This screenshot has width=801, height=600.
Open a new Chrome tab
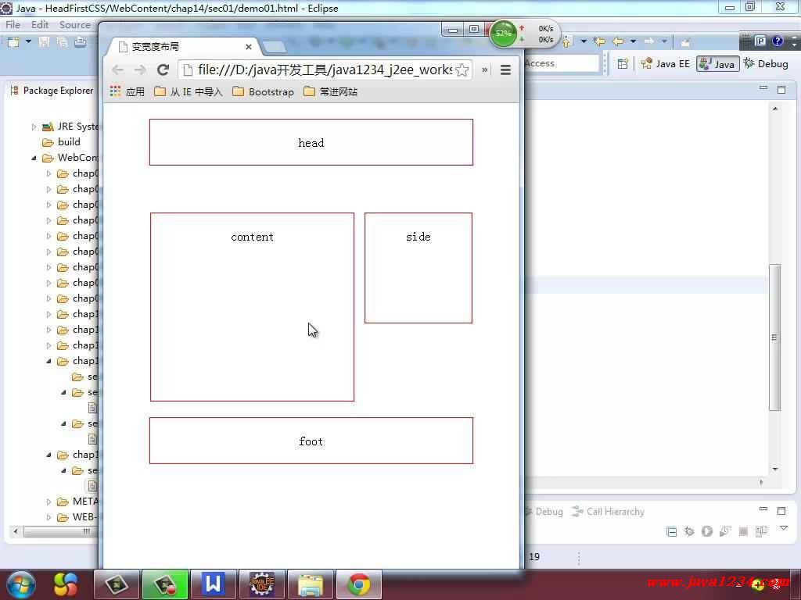(275, 47)
